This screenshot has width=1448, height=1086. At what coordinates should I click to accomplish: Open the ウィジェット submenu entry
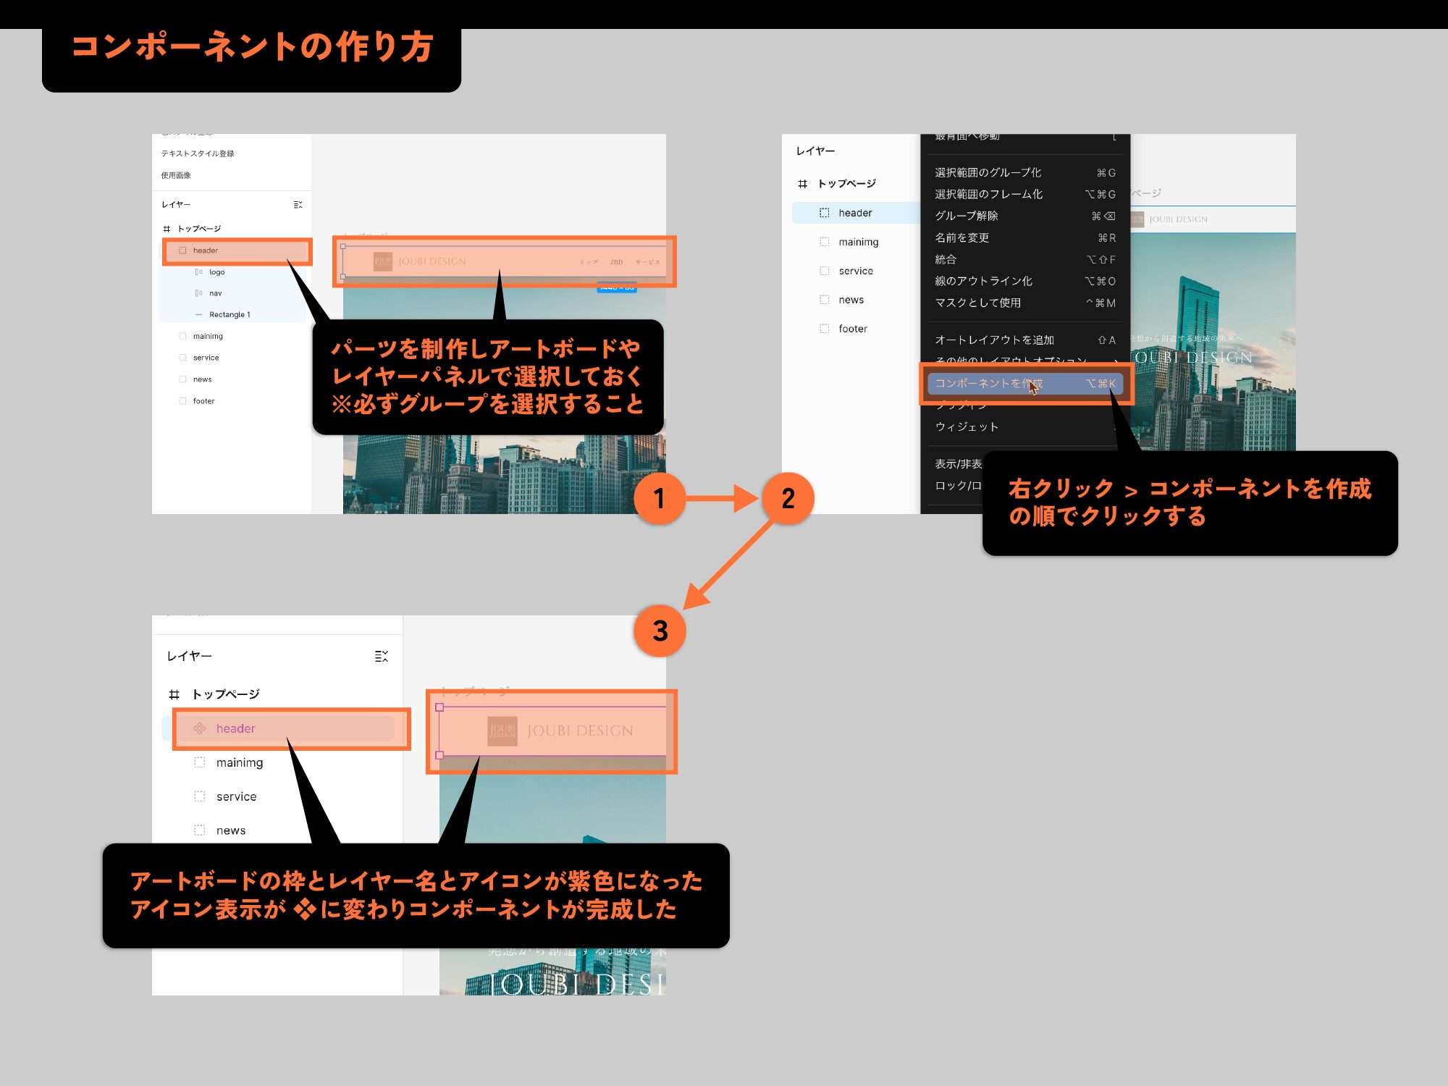tap(1025, 427)
